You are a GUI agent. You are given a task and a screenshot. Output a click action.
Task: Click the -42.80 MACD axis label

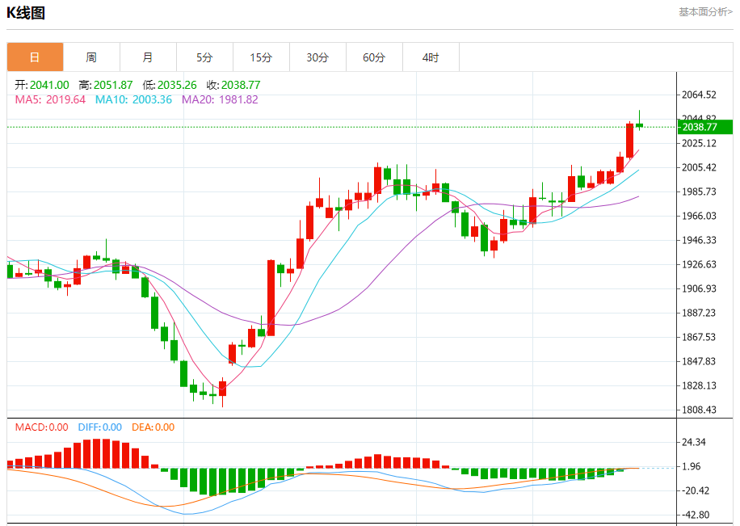(696, 515)
